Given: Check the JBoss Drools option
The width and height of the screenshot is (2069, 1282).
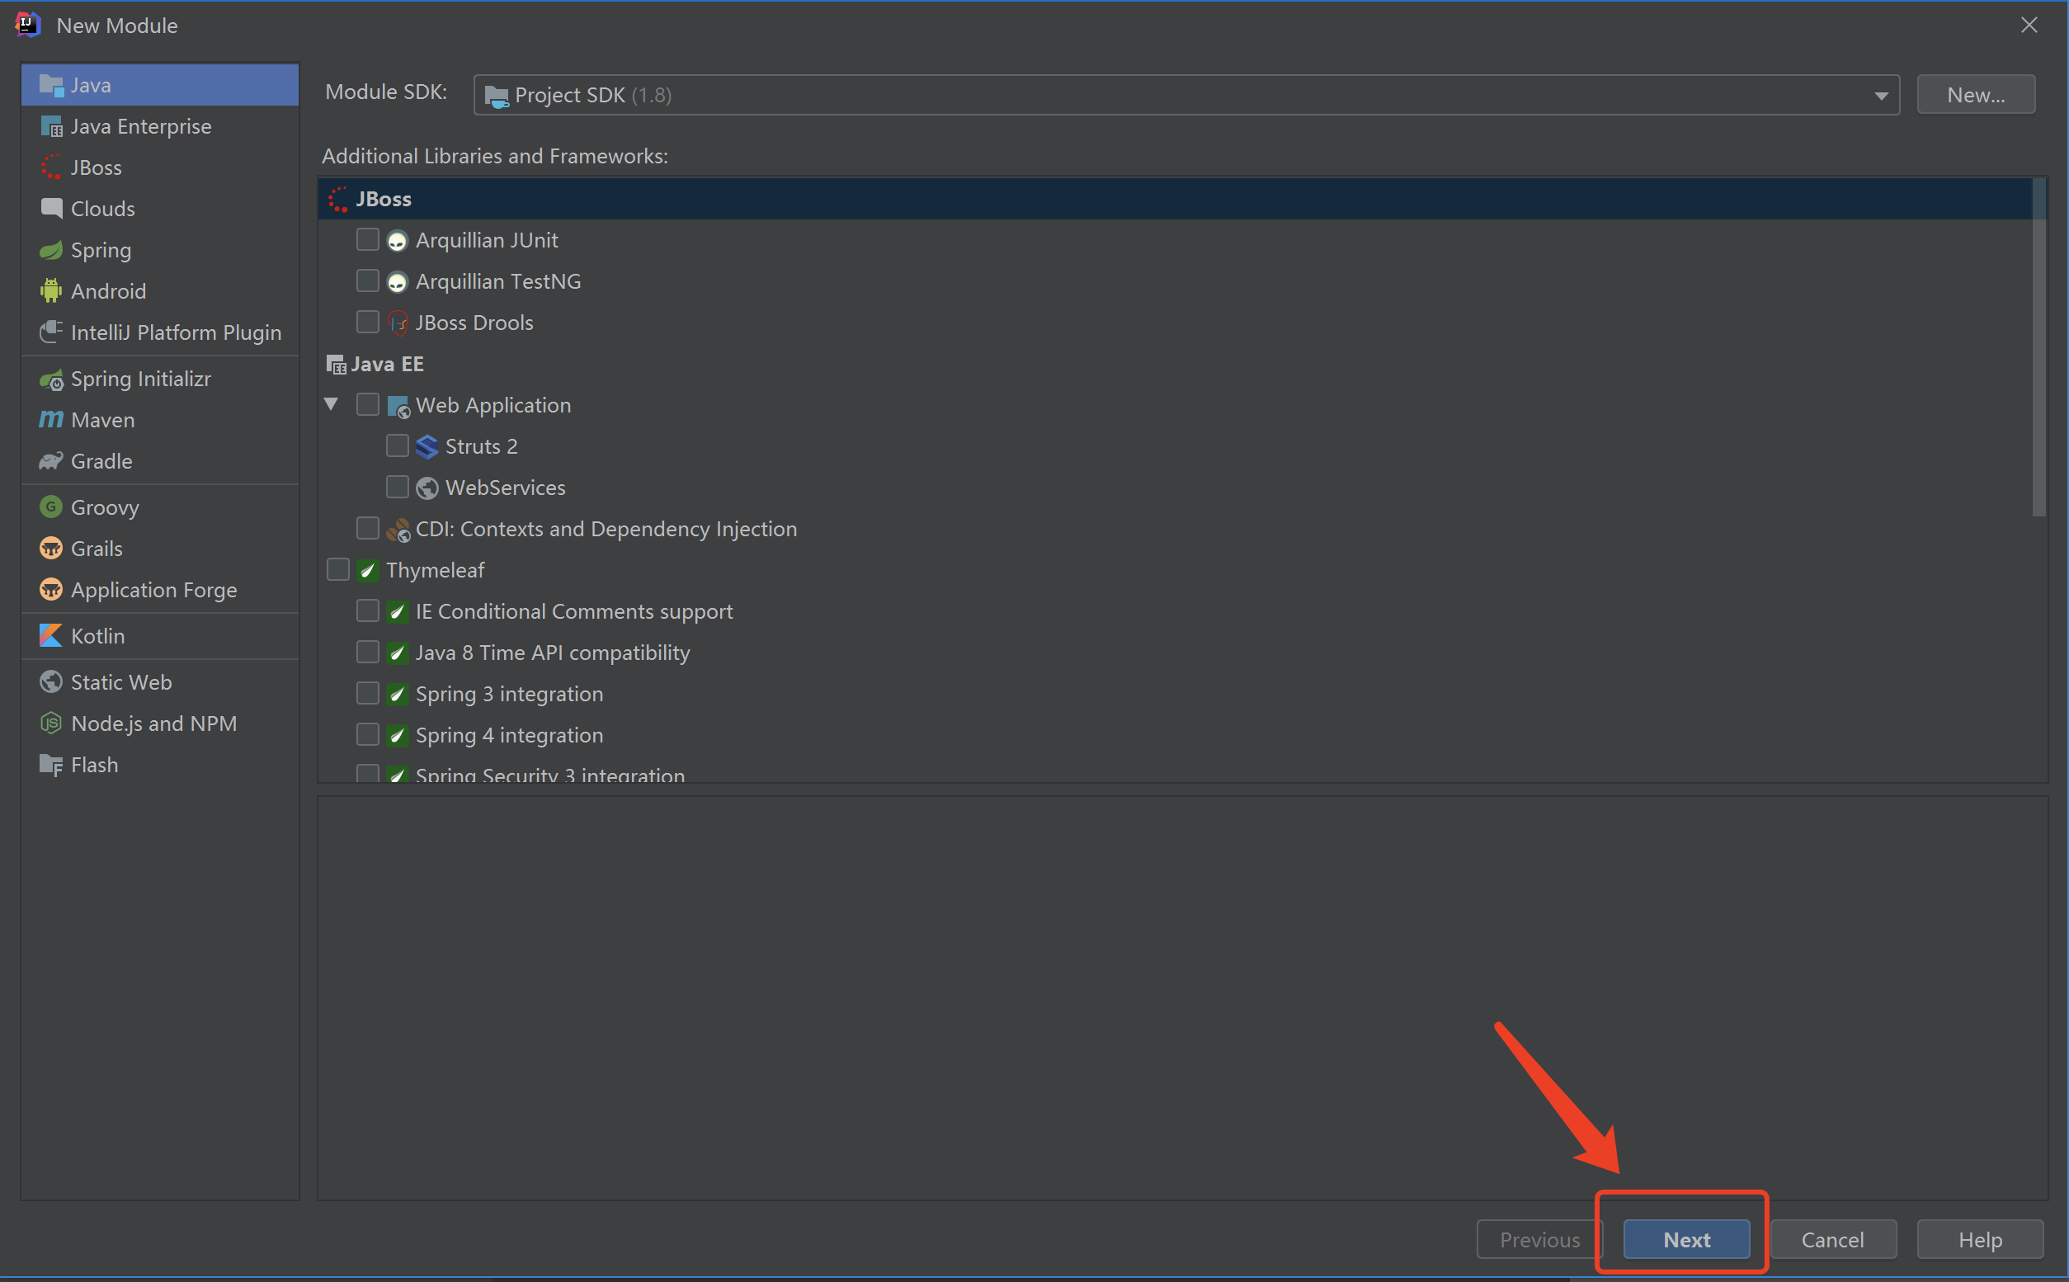Looking at the screenshot, I should point(367,323).
